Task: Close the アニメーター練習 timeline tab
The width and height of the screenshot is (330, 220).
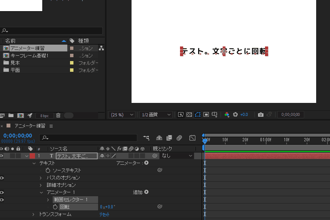Action: pos(2,126)
